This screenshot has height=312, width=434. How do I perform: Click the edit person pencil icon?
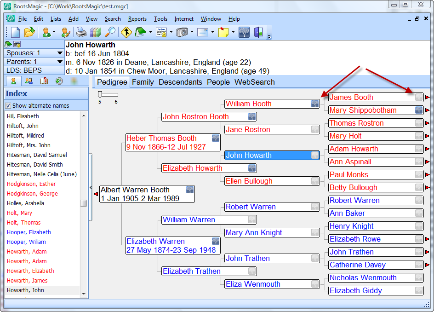[66, 32]
